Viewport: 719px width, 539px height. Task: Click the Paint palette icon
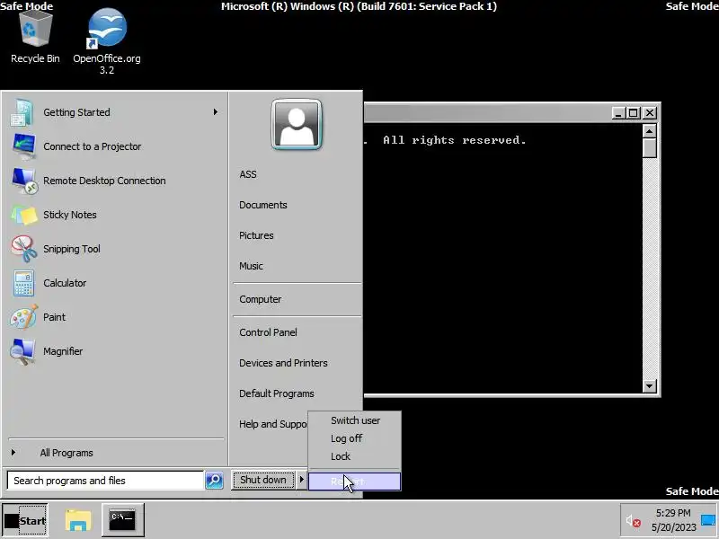pos(23,317)
